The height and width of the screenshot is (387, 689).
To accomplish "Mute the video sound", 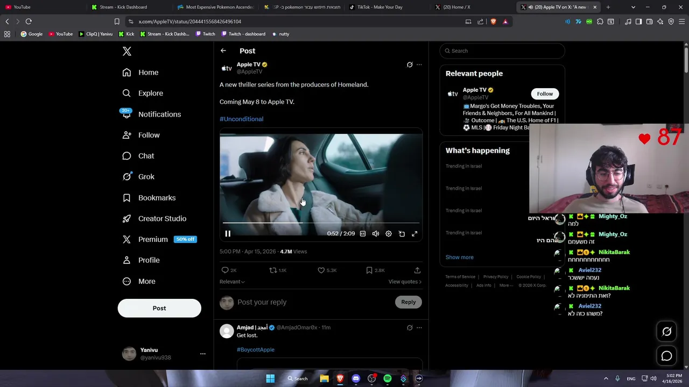I will pyautogui.click(x=376, y=234).
